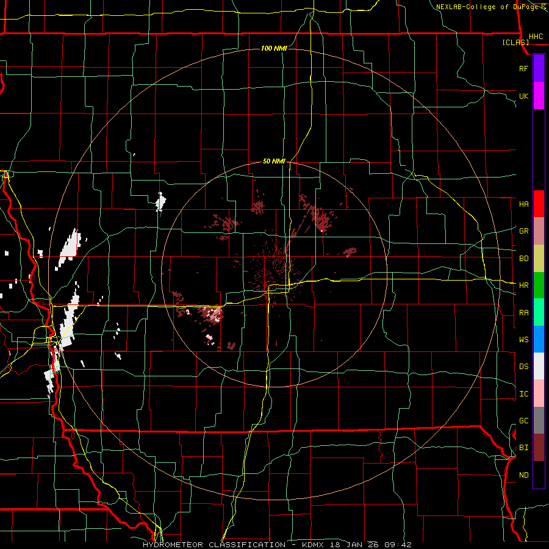549x549 pixels.
Task: Click the "DS" legend label
Action: (x=523, y=367)
